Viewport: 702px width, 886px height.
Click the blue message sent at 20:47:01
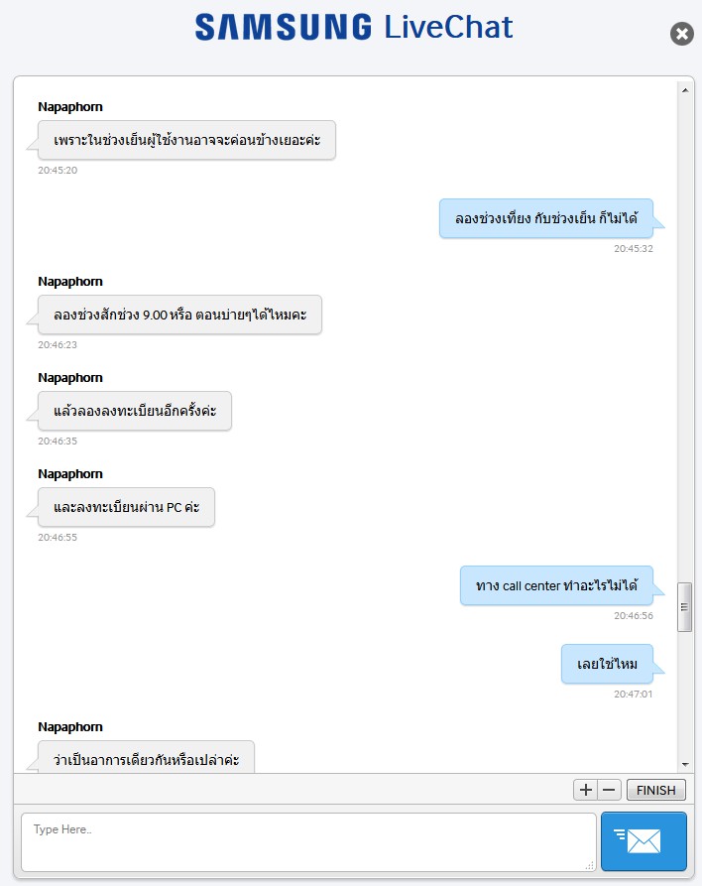pos(607,664)
